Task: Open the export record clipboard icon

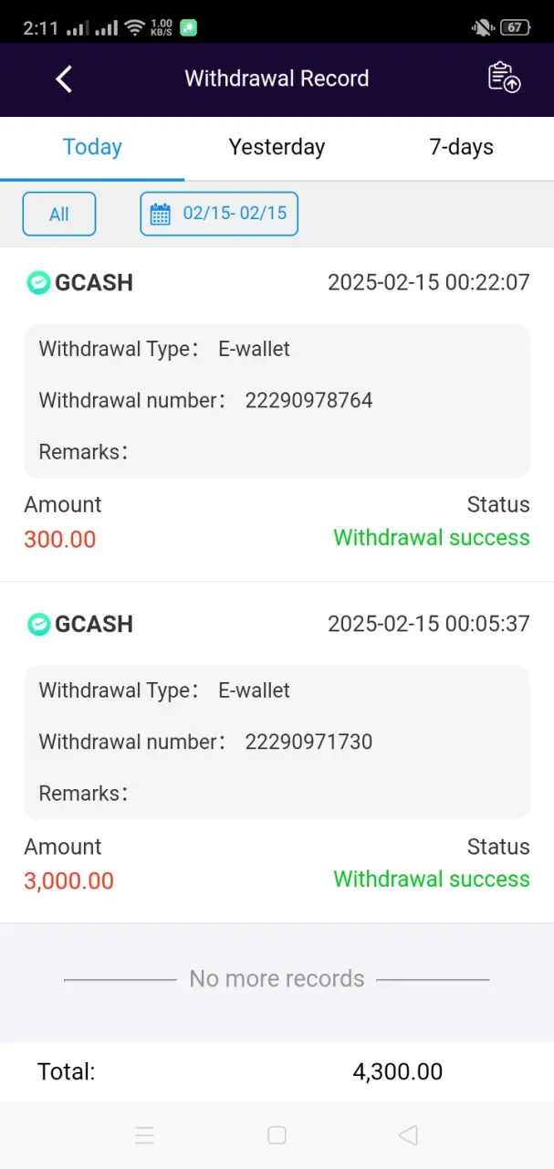Action: click(504, 78)
